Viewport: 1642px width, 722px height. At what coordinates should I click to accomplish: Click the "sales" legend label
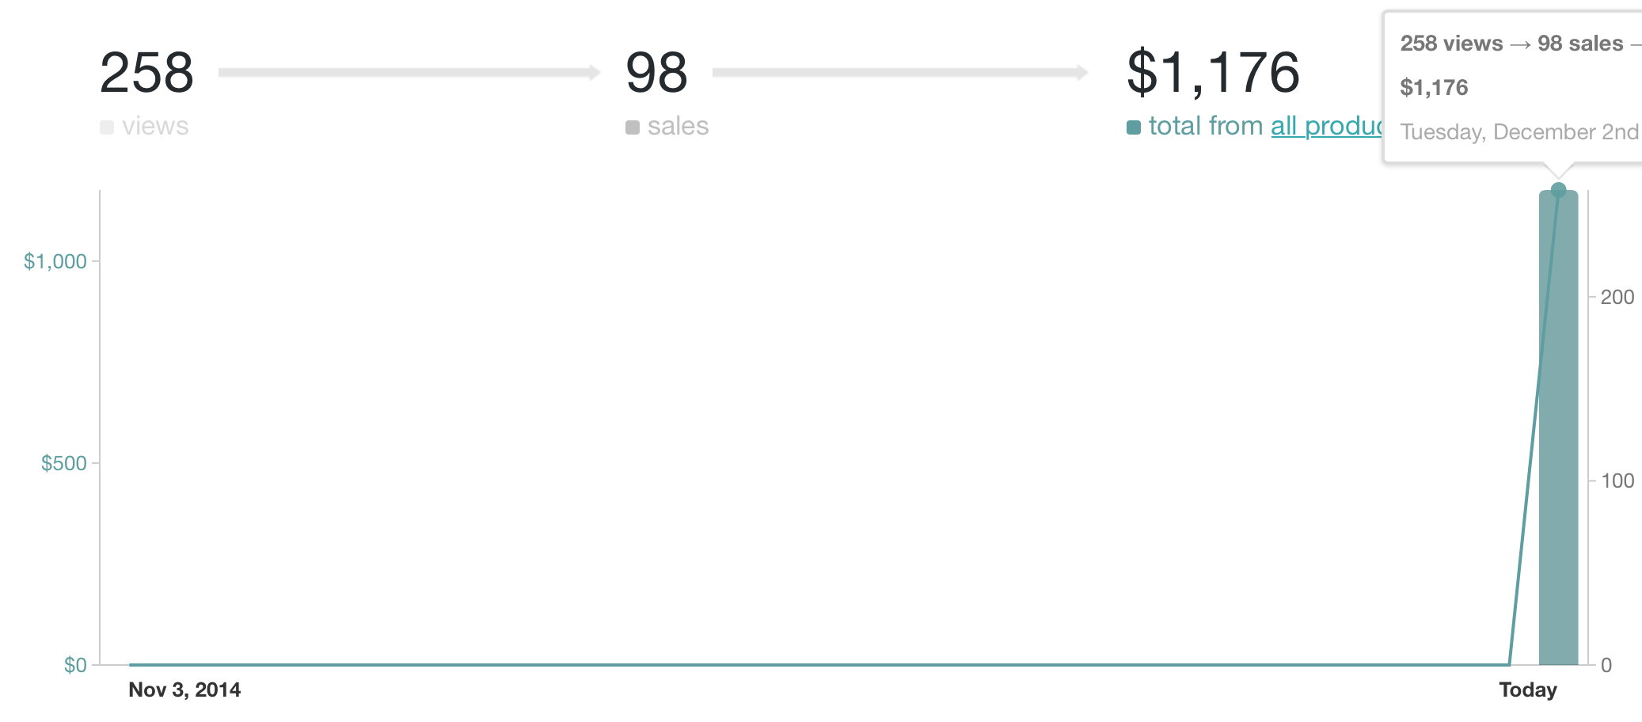click(x=678, y=126)
